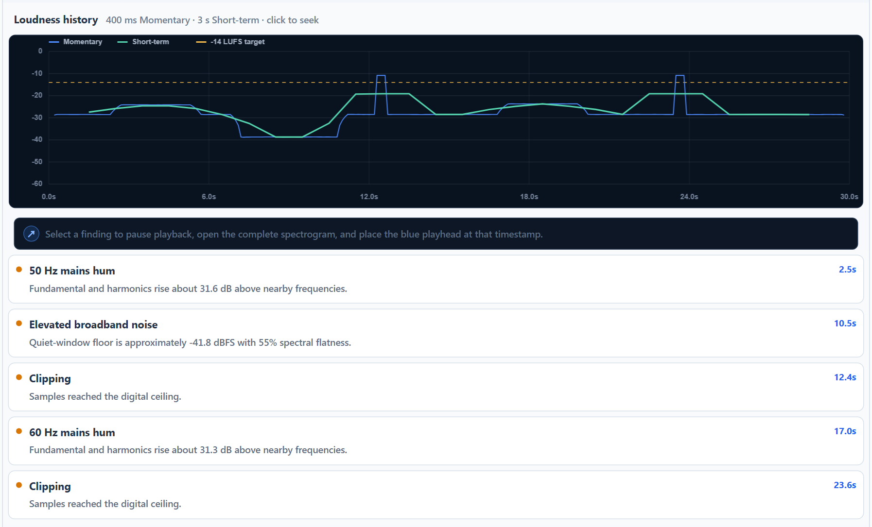This screenshot has height=527, width=872.
Task: Click the orange dot beside 60 Hz mains hum
Action: [19, 431]
